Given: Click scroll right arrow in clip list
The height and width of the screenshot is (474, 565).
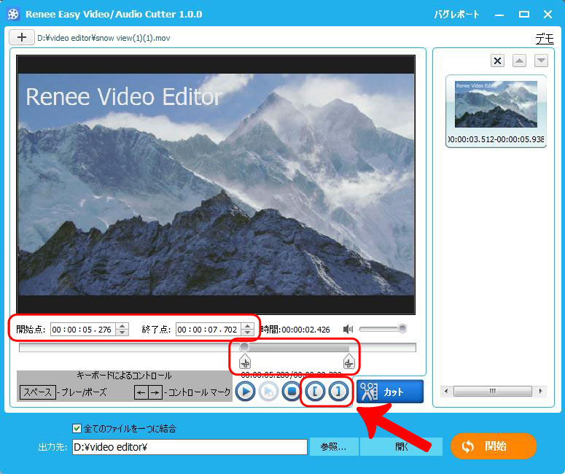Looking at the screenshot, I should click(540, 391).
